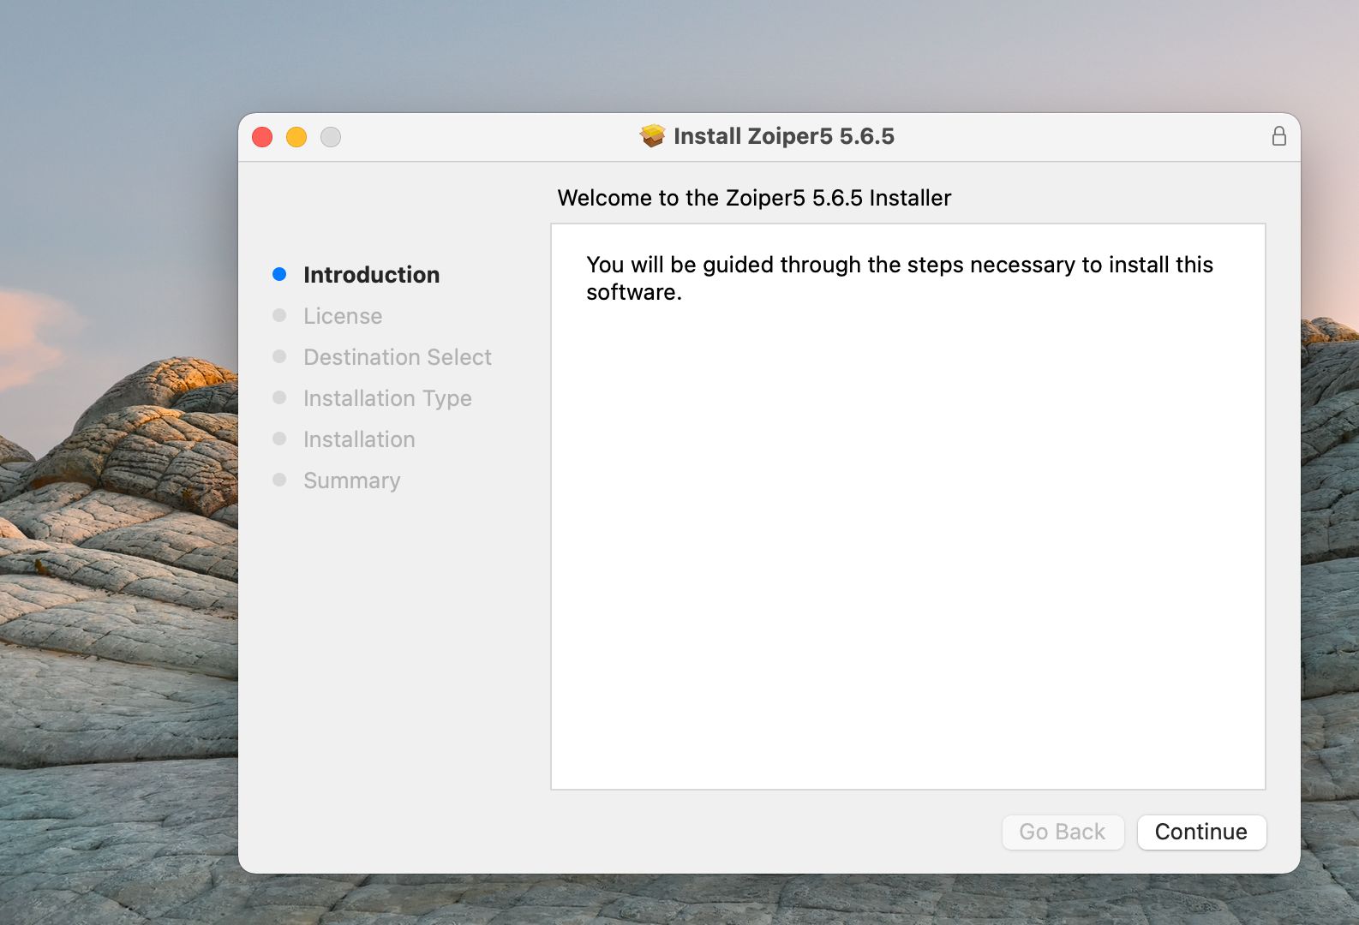Click the package box icon beside the title
Image resolution: width=1359 pixels, height=925 pixels.
pyautogui.click(x=652, y=136)
